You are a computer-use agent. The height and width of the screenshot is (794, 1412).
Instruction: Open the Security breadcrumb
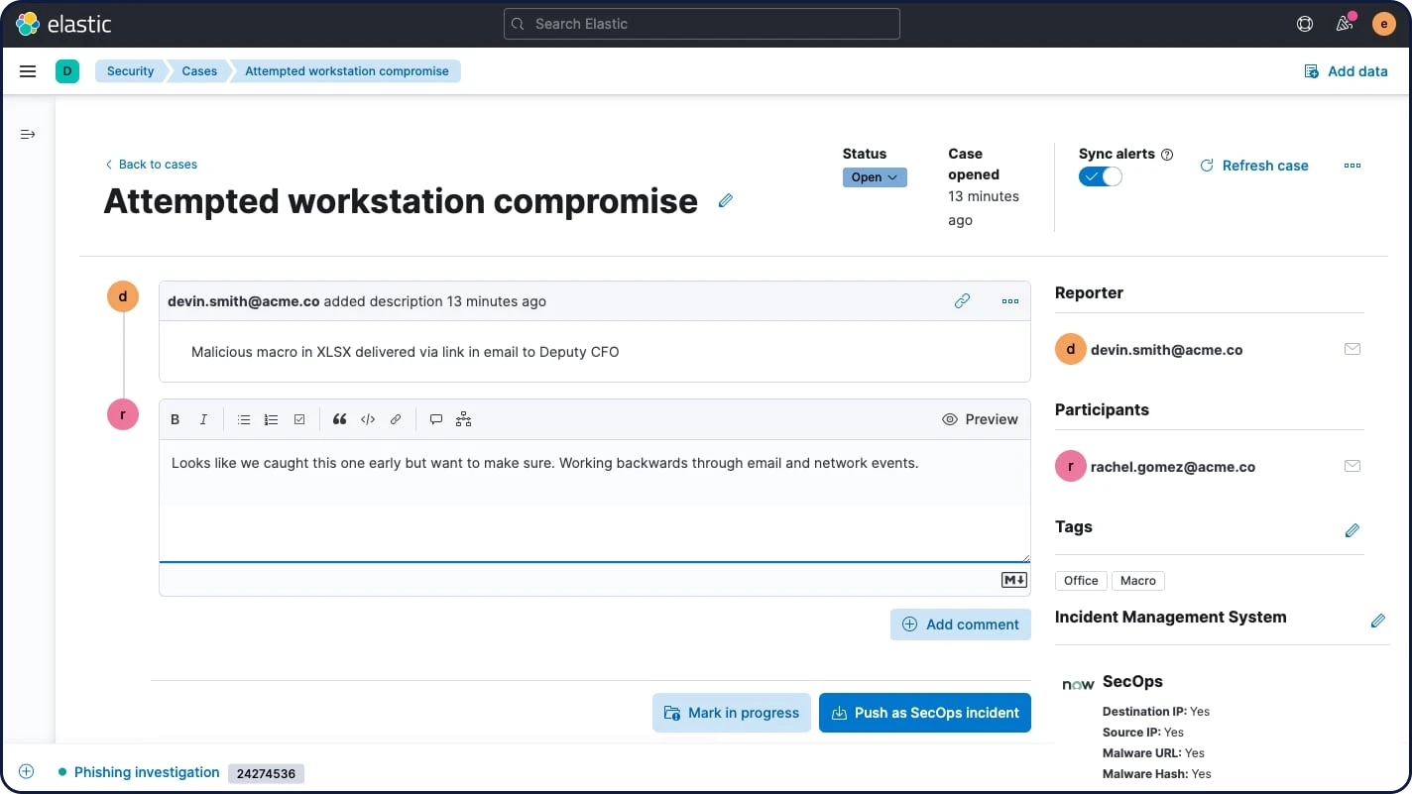point(130,71)
